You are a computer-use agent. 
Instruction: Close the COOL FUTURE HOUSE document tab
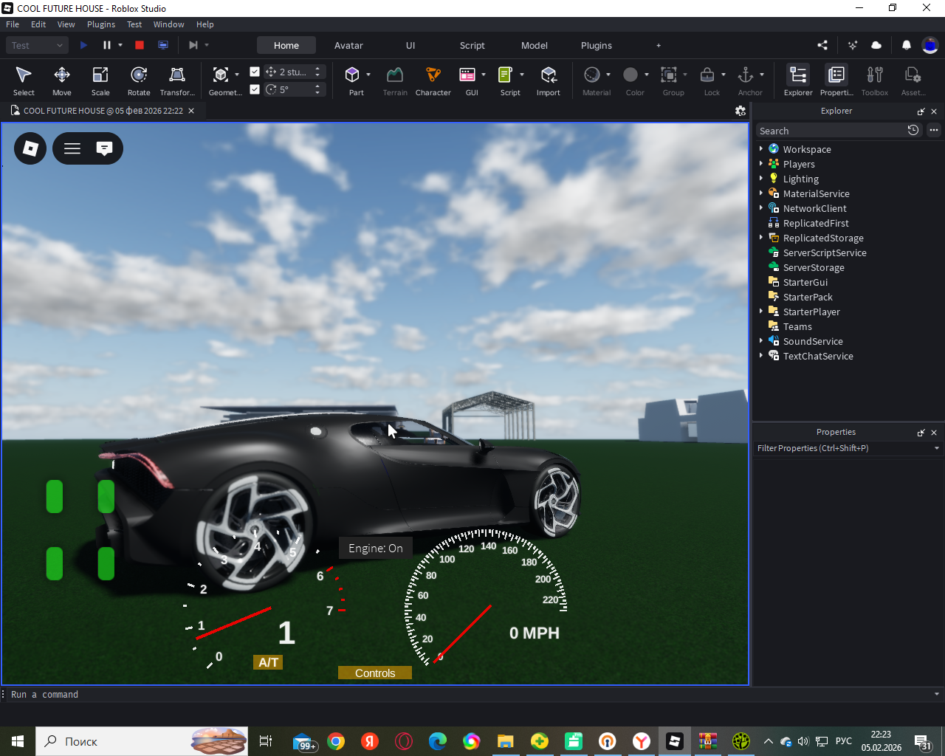pyautogui.click(x=191, y=111)
